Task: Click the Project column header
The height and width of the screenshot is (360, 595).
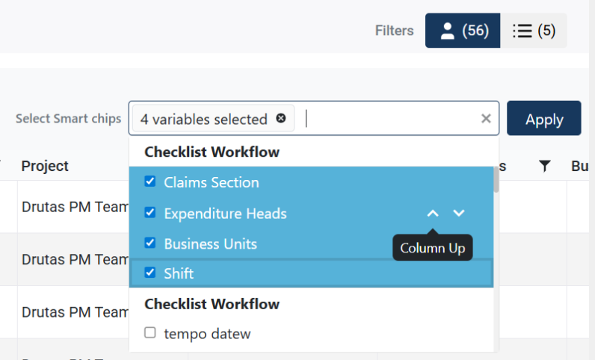Action: [x=45, y=166]
